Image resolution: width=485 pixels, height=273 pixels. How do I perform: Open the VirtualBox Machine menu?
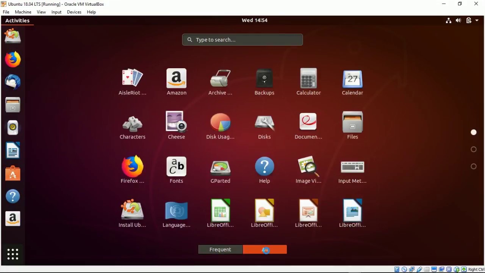[23, 12]
